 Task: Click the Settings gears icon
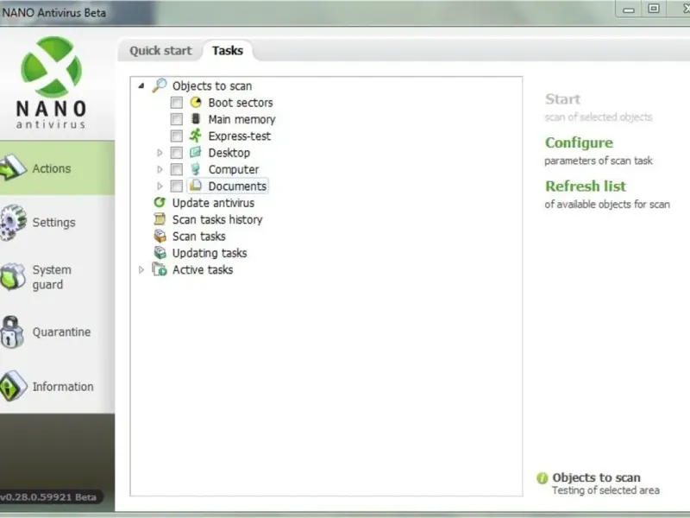tap(13, 223)
